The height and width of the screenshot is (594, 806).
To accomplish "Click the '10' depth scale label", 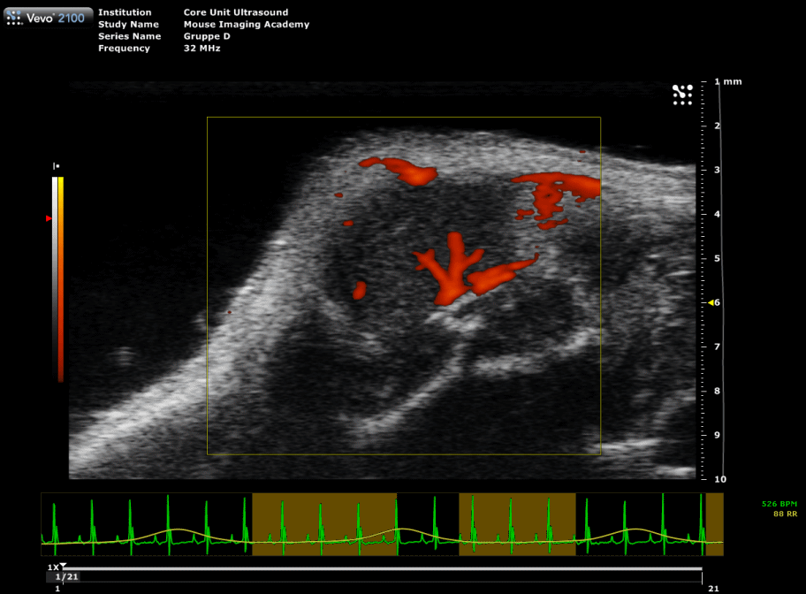I will pyautogui.click(x=720, y=479).
